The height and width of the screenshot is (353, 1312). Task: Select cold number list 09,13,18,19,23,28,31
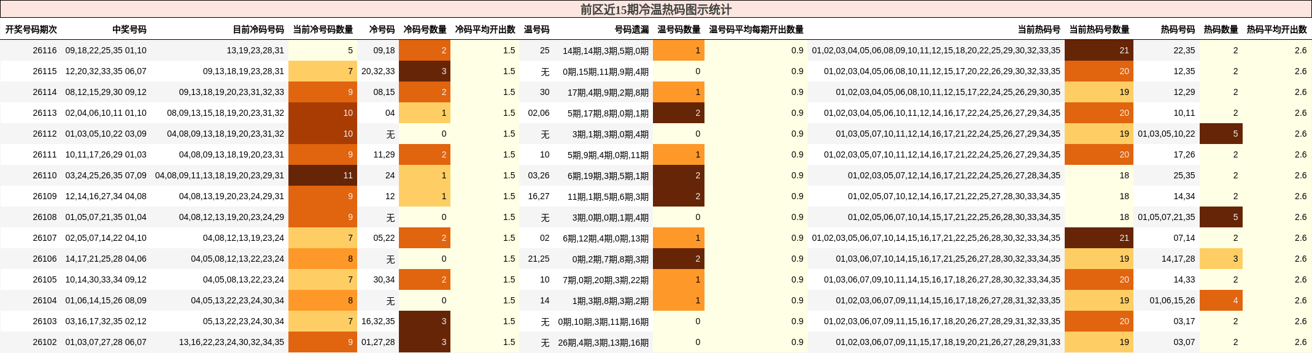tap(244, 71)
